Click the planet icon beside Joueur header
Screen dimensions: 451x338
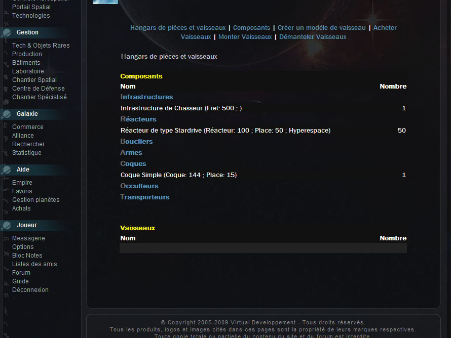(x=7, y=225)
